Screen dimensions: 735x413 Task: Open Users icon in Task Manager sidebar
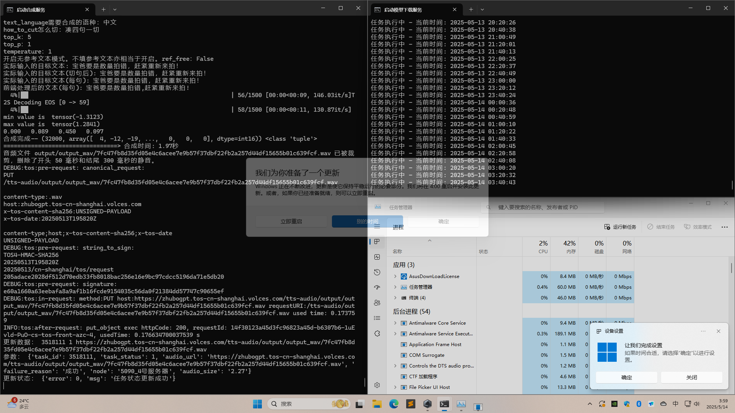pos(377,303)
